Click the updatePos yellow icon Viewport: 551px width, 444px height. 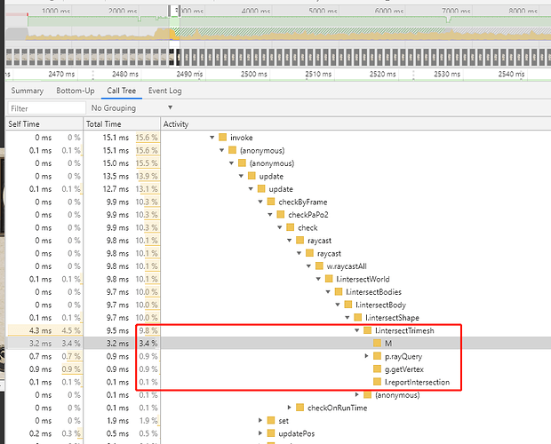270,433
